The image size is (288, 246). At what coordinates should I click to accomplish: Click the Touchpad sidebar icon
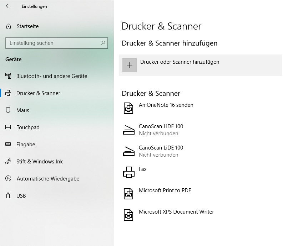pos(8,127)
